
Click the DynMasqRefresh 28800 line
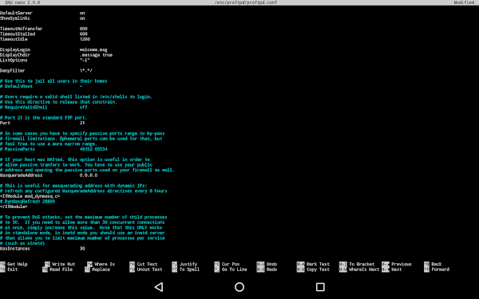pyautogui.click(x=27, y=202)
